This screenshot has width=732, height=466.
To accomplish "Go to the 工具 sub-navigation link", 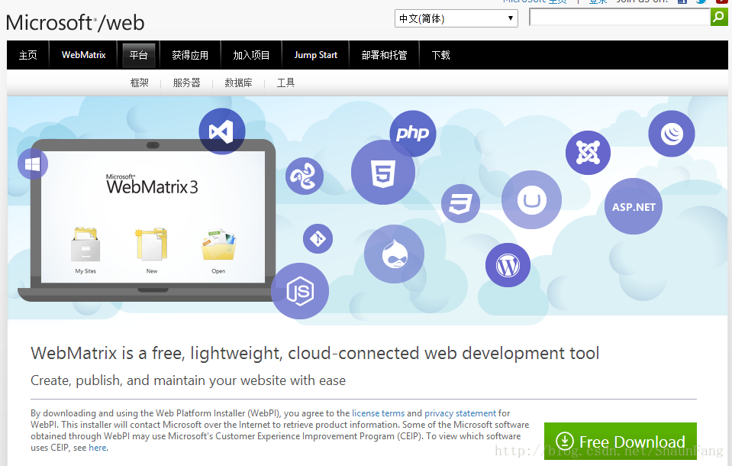I will point(285,83).
